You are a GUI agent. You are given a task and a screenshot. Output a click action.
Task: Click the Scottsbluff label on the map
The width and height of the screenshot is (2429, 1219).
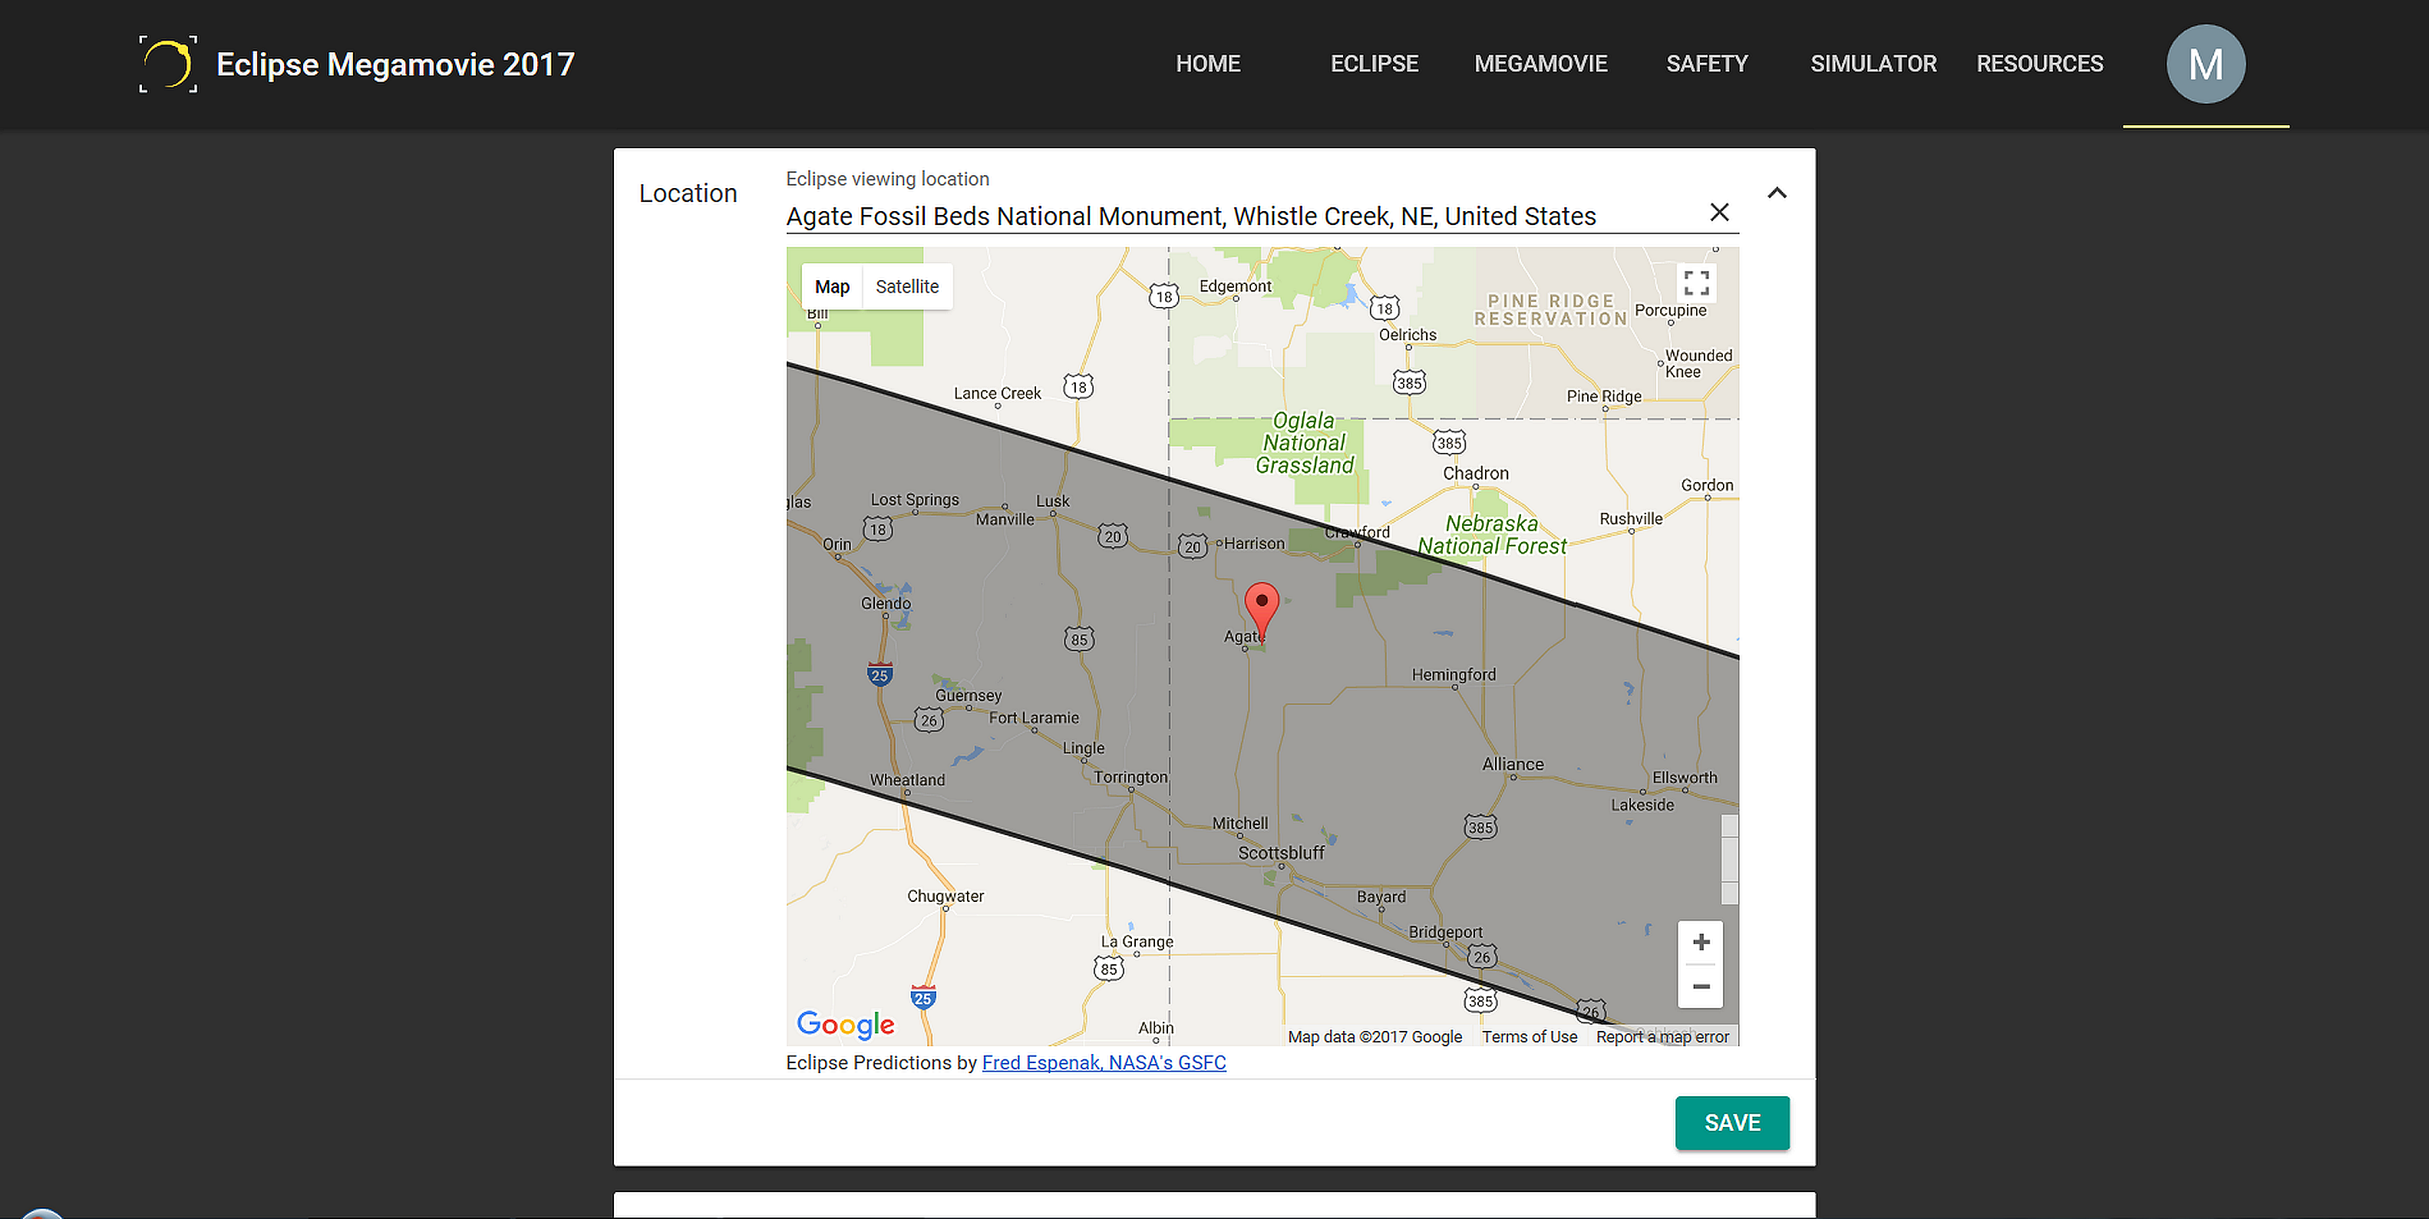pyautogui.click(x=1281, y=853)
